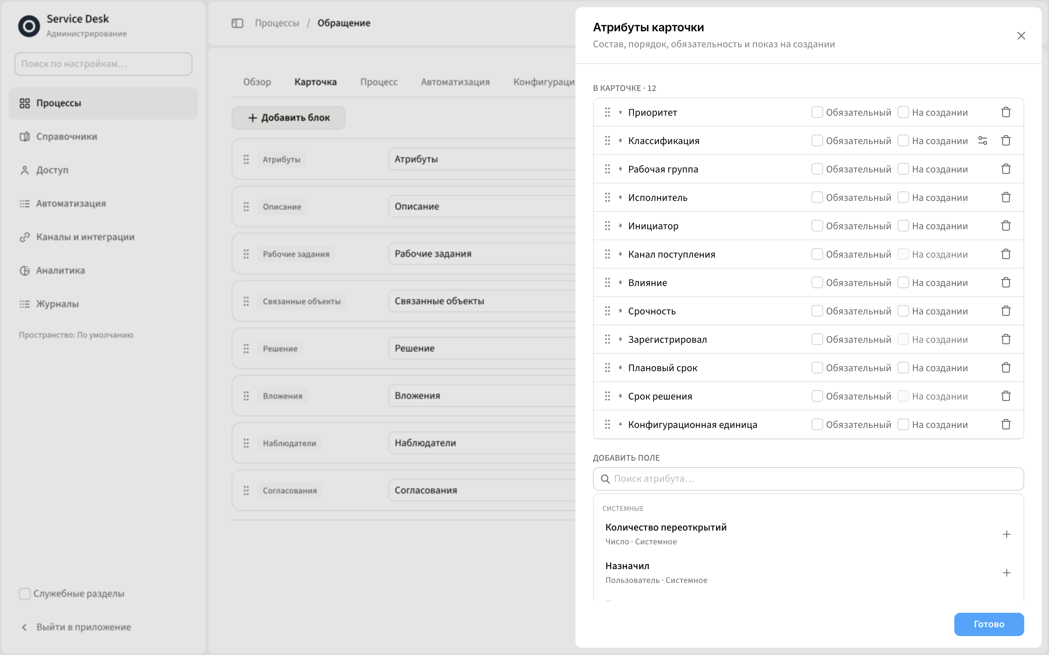Click drag handle of Вложения block
The height and width of the screenshot is (655, 1049).
246,396
